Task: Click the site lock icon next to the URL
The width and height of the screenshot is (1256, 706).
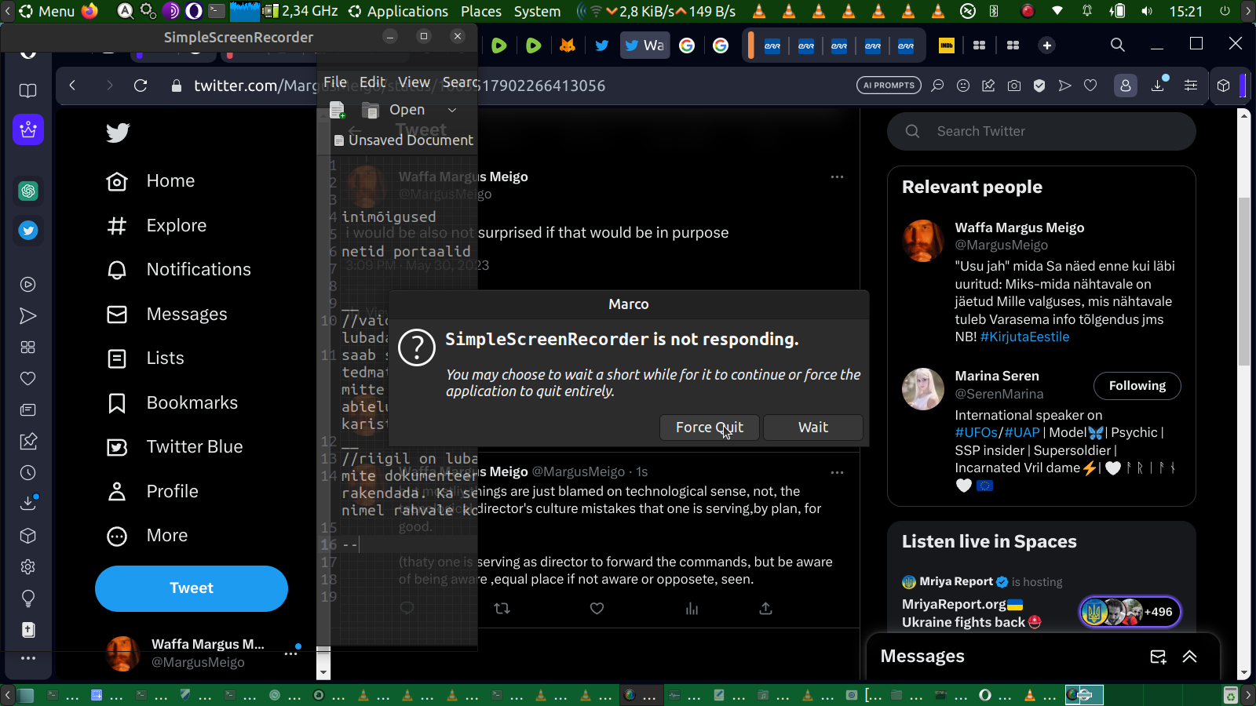Action: [x=177, y=86]
